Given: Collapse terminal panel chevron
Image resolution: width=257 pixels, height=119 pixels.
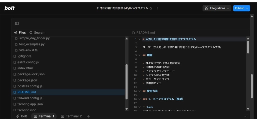Looking at the screenshot, I should 245,116.
